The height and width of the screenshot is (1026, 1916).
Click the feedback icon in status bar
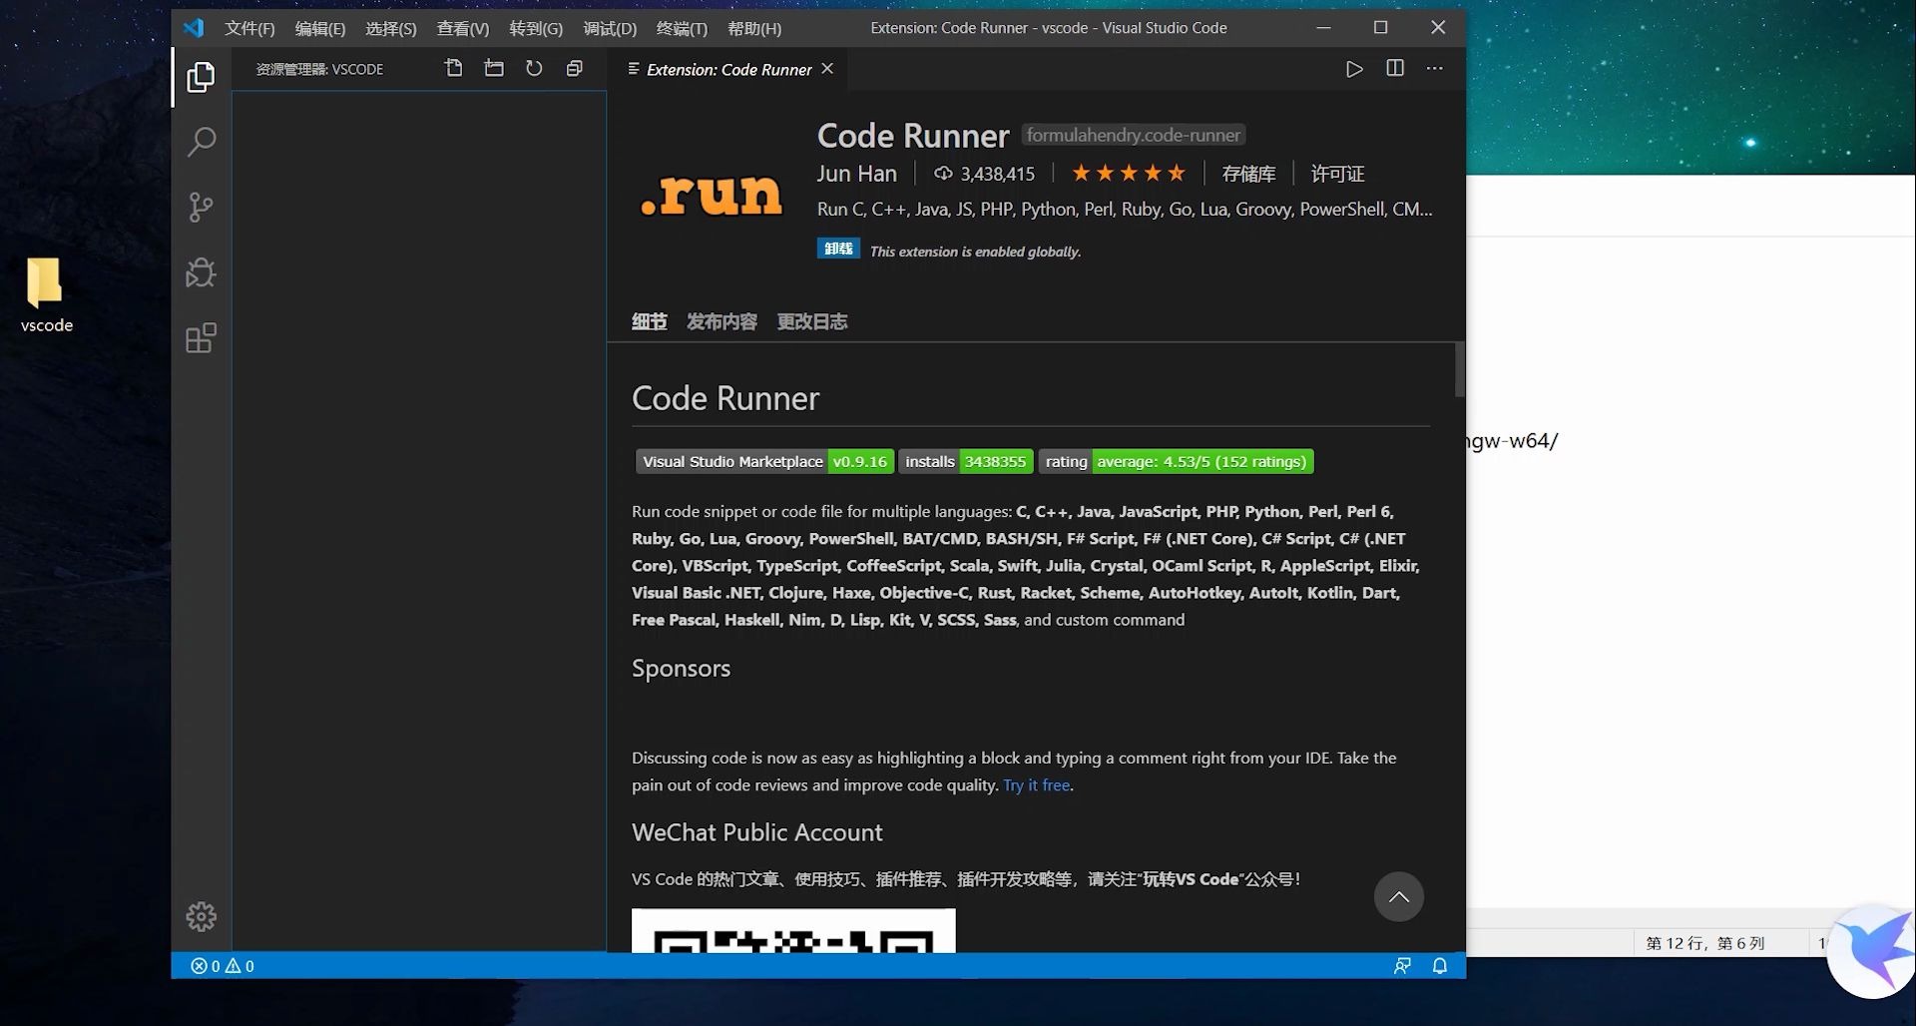pos(1402,965)
